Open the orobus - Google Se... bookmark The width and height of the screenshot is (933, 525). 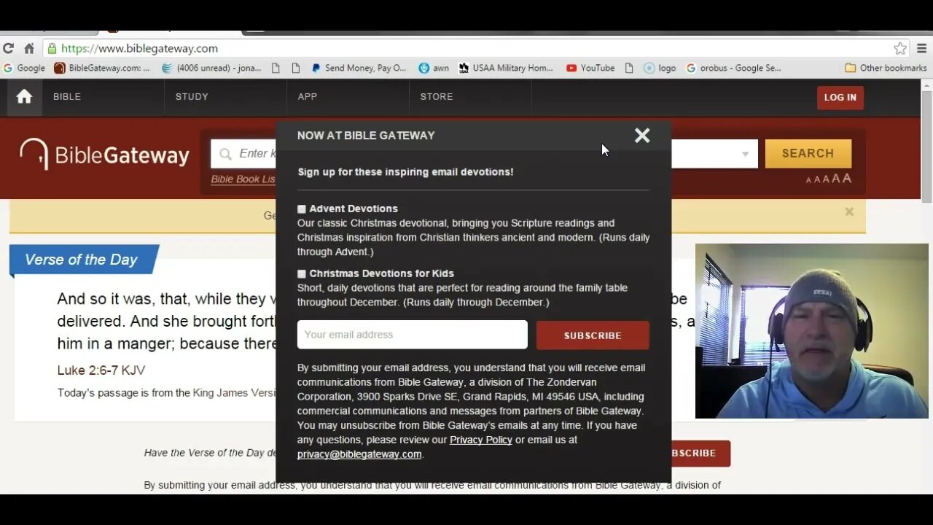coord(733,68)
